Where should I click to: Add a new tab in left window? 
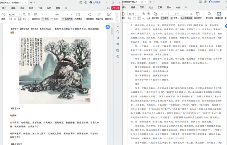click(x=31, y=2)
